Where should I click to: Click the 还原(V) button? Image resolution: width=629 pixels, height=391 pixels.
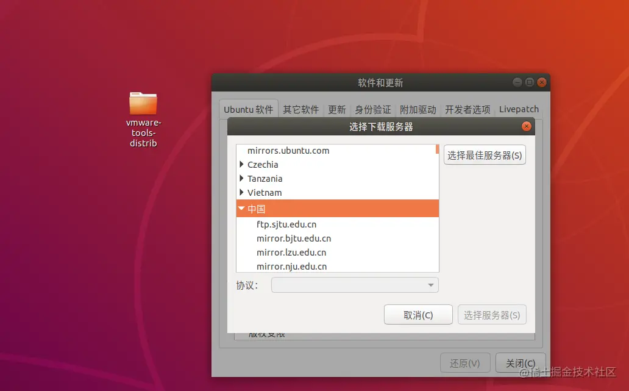tap(465, 363)
